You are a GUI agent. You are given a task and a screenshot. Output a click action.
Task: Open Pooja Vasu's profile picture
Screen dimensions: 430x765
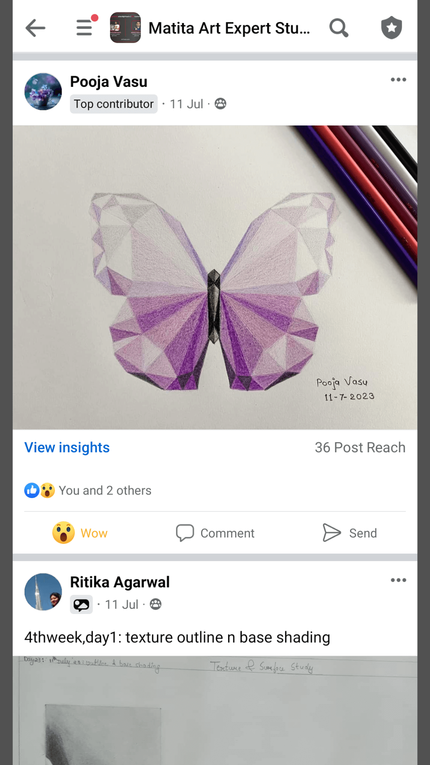tap(43, 92)
